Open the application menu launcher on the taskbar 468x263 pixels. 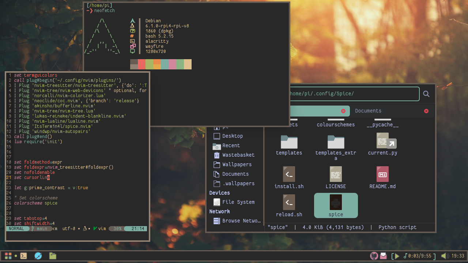tap(8, 256)
